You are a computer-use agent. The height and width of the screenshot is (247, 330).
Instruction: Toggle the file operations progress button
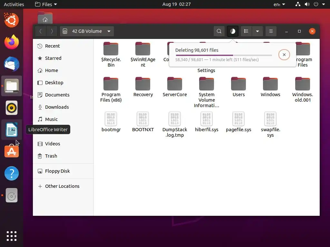pos(233,31)
